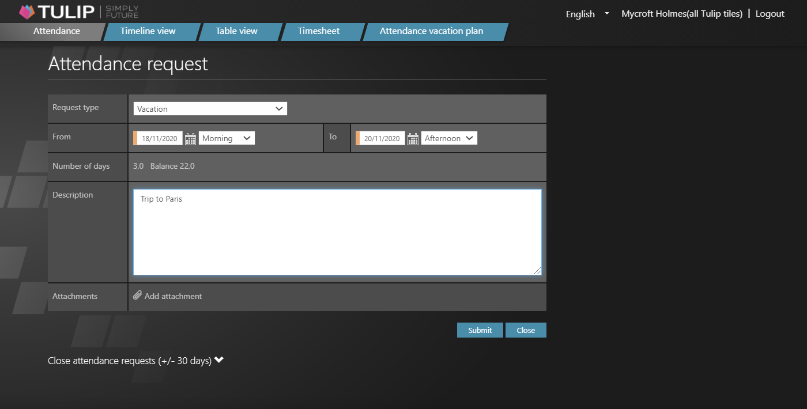Click the Mycroft Holmes account link
The image size is (807, 409).
(x=681, y=13)
